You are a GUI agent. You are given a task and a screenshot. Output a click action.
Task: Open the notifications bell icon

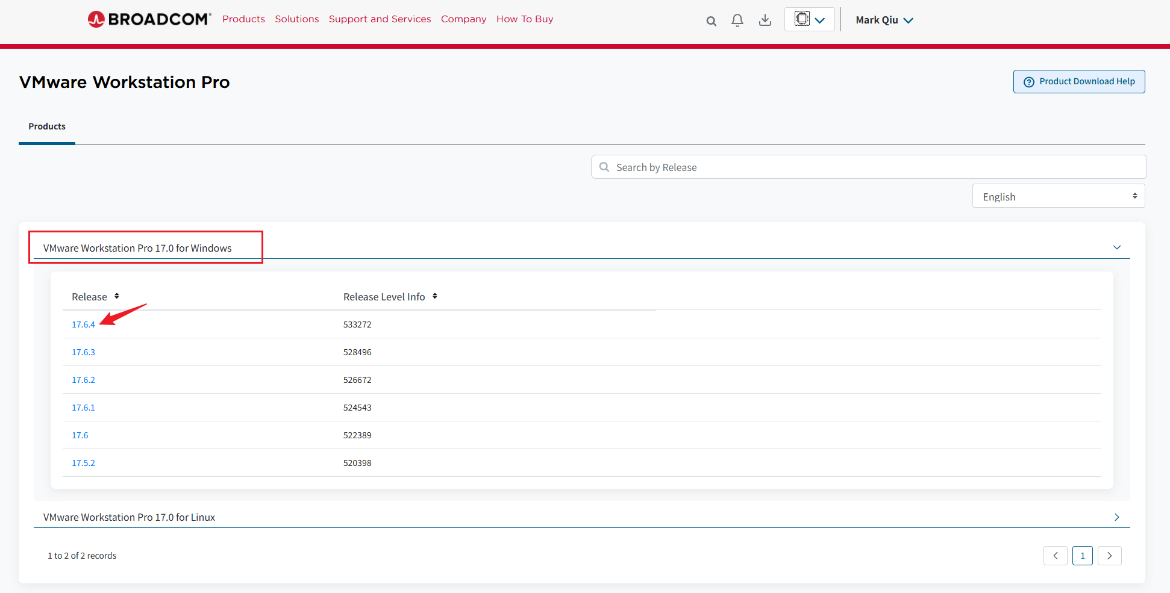[x=737, y=20]
